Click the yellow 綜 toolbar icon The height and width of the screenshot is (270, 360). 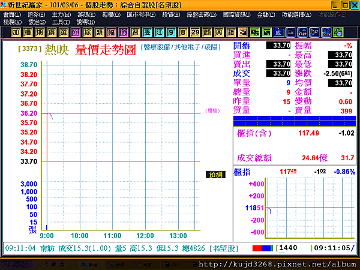click(87, 32)
